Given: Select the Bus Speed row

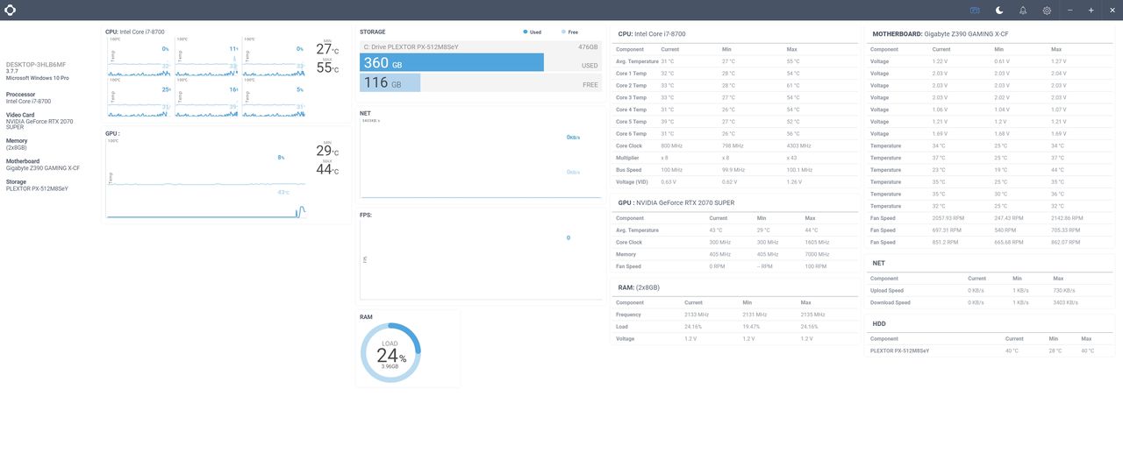Looking at the screenshot, I should pyautogui.click(x=734, y=169).
